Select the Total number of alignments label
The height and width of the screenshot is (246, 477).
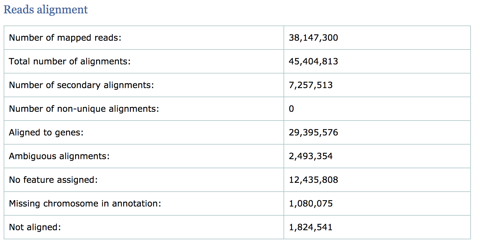(x=70, y=61)
